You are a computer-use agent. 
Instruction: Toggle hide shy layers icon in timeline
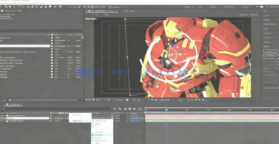coord(125,109)
